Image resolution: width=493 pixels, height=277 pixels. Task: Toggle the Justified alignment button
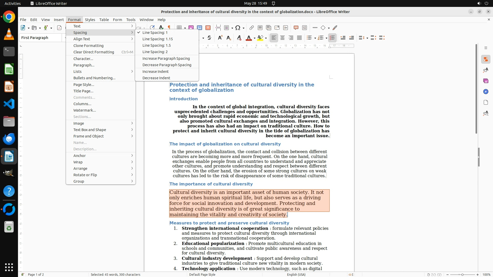pos(299,38)
